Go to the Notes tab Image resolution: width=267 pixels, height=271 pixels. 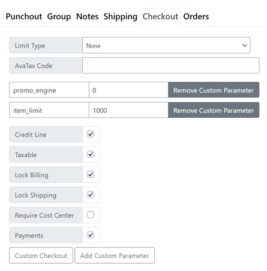pos(88,17)
